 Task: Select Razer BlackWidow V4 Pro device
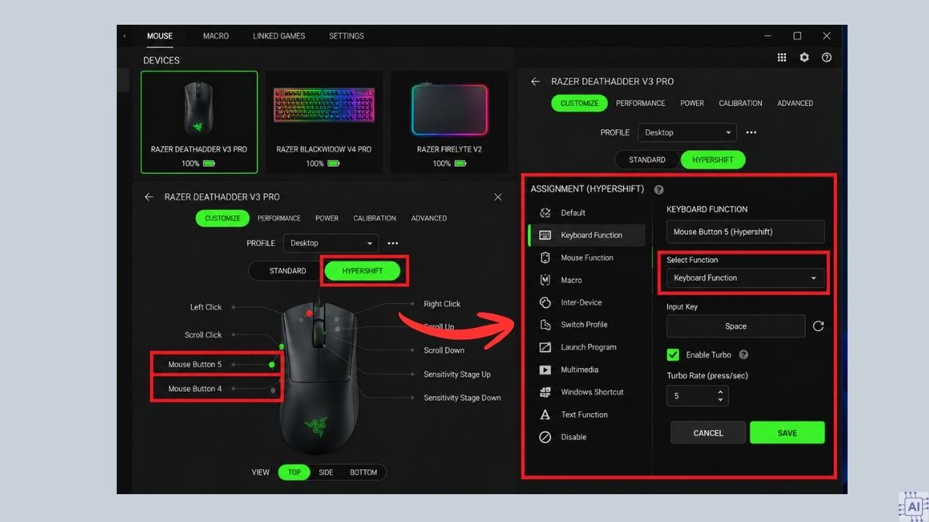click(324, 122)
